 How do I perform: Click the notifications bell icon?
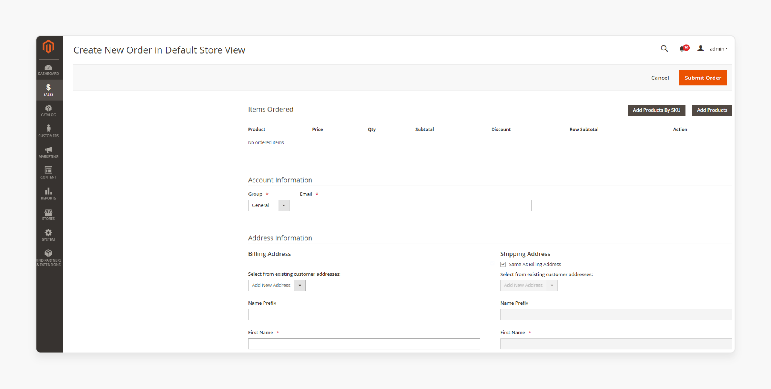click(683, 49)
